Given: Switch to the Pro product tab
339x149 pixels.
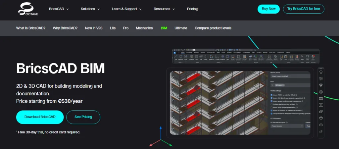Looking at the screenshot, I should [126, 28].
